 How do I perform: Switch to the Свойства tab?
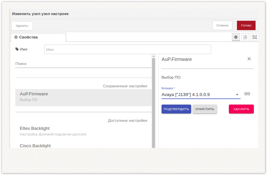(38, 37)
